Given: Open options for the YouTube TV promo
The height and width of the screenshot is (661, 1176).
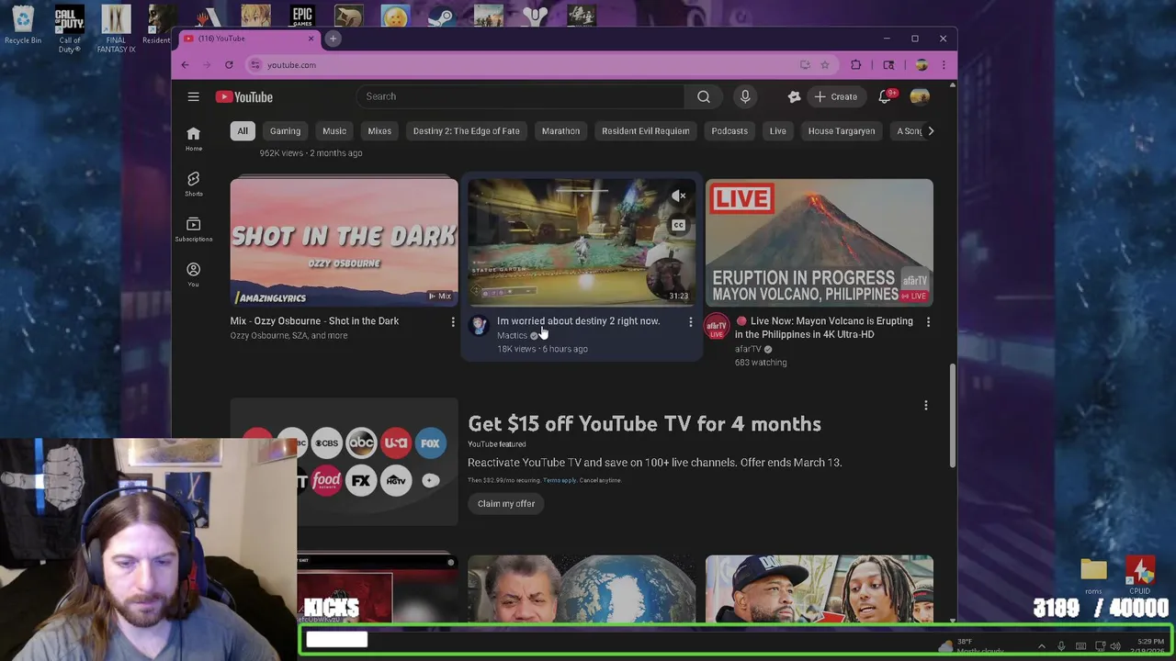Looking at the screenshot, I should (x=925, y=405).
